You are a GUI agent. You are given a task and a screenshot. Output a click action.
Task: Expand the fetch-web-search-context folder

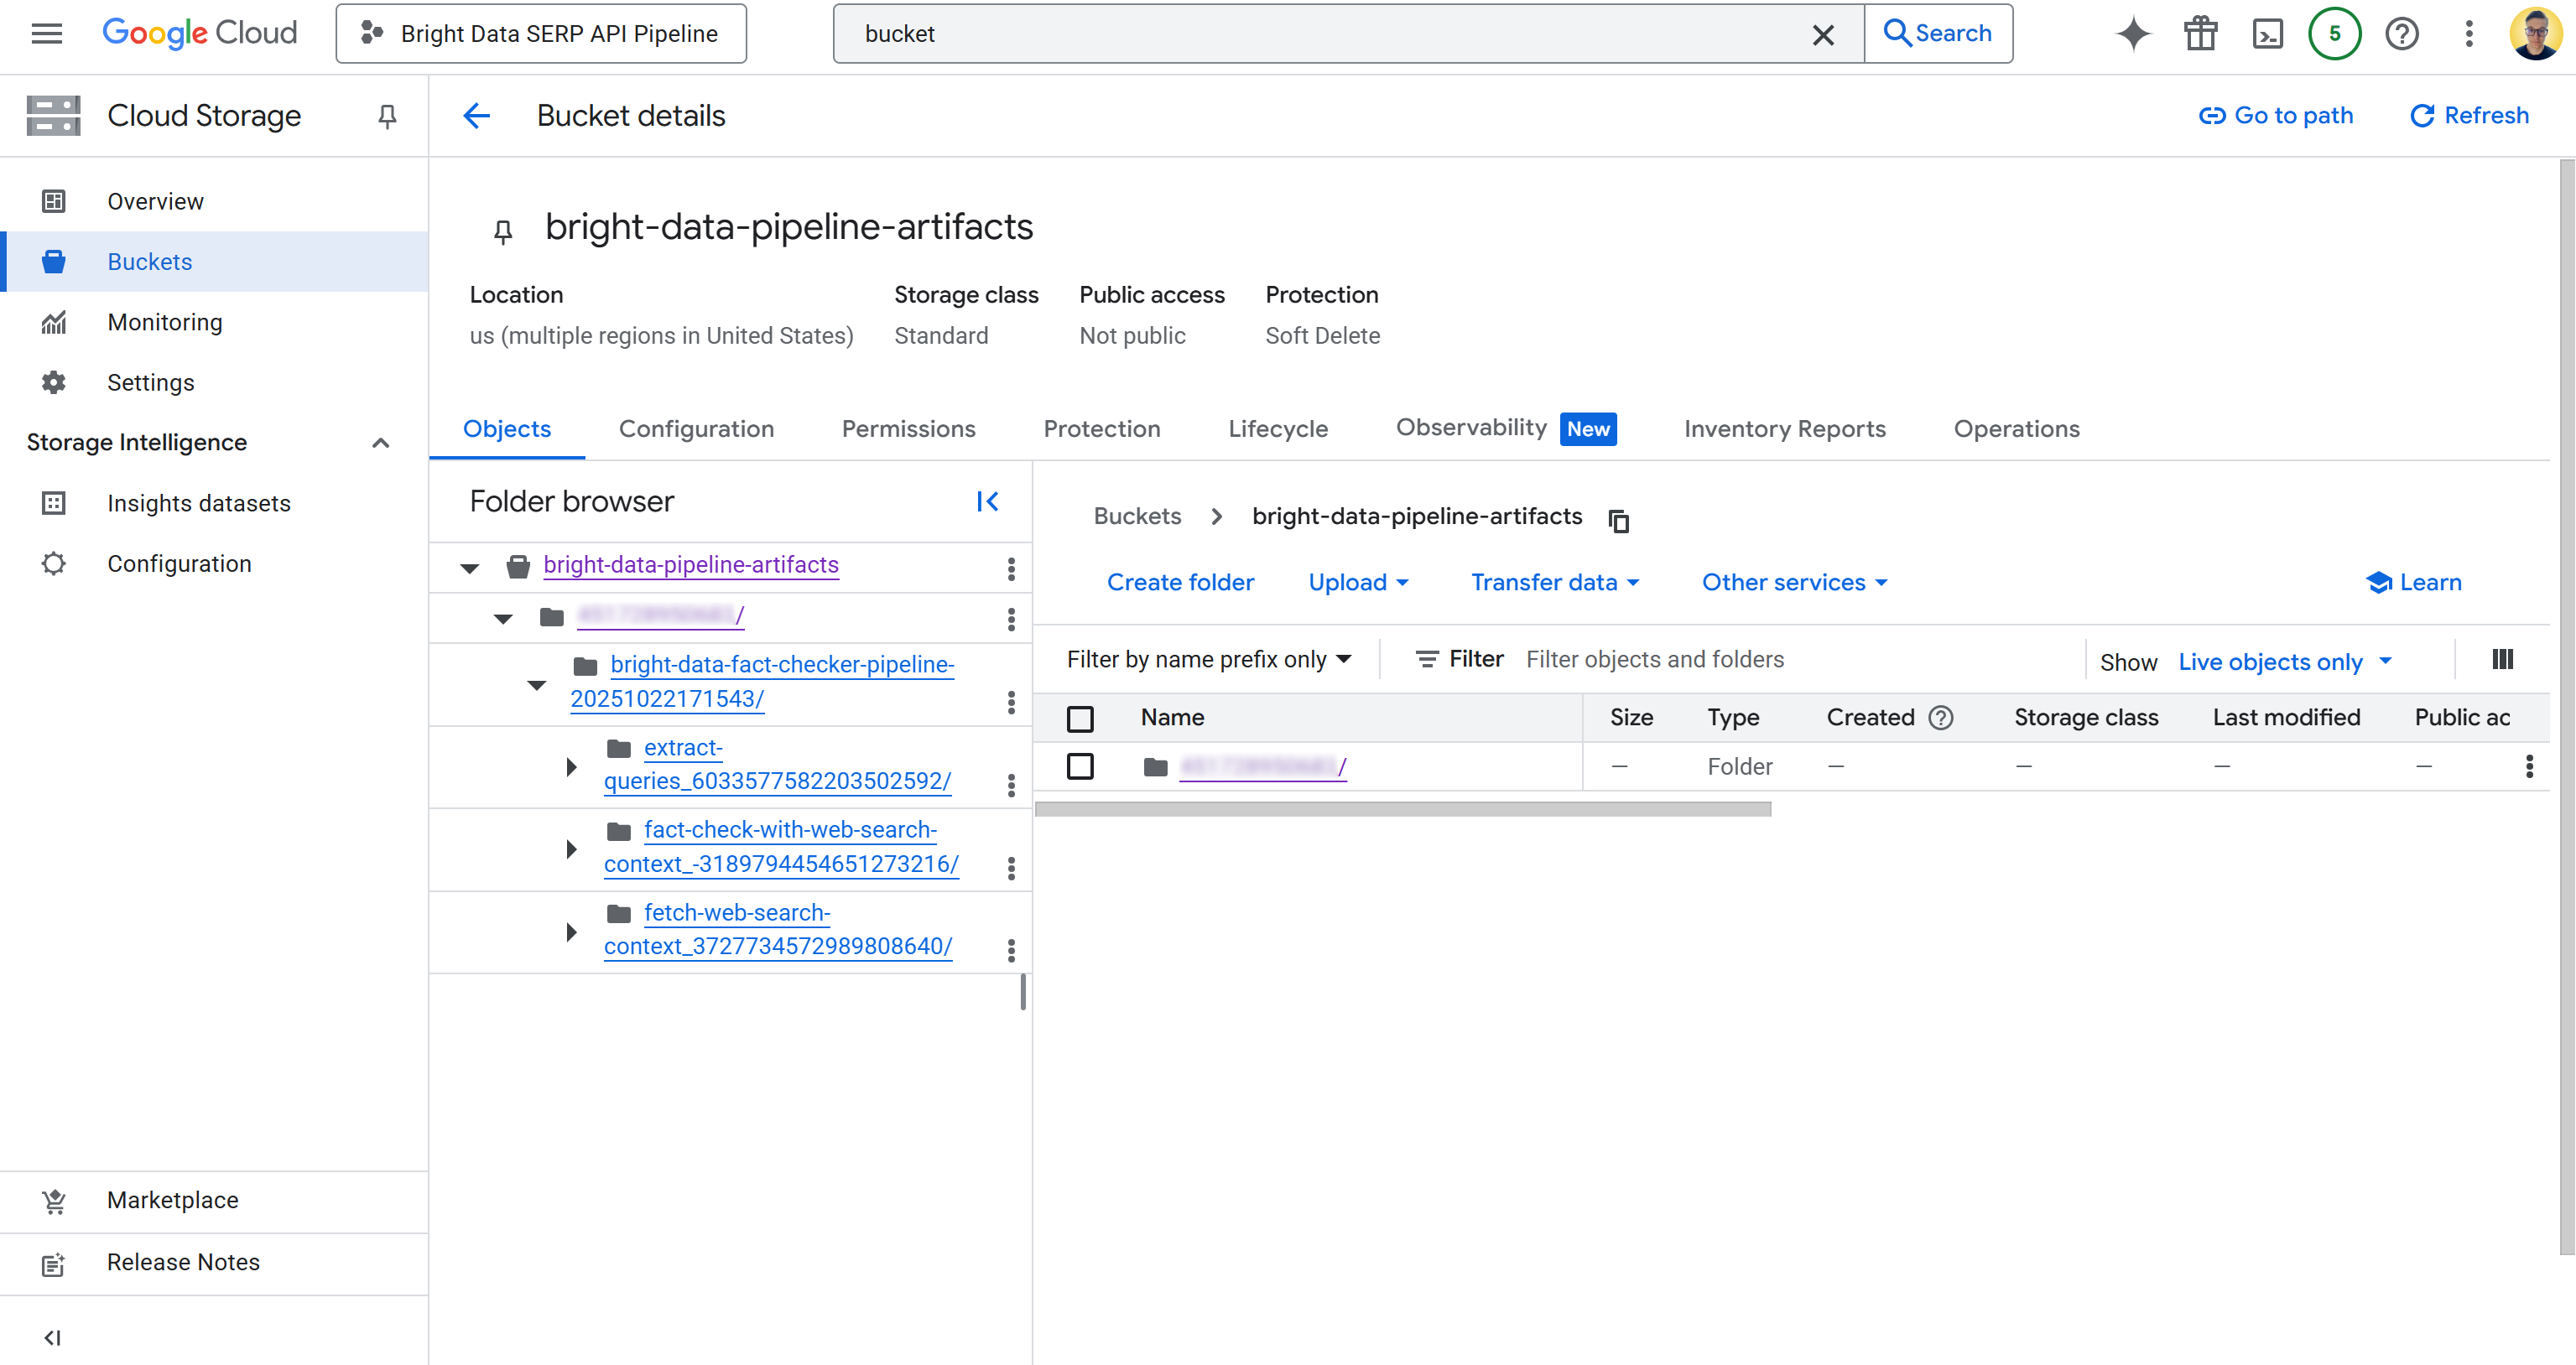pos(571,932)
